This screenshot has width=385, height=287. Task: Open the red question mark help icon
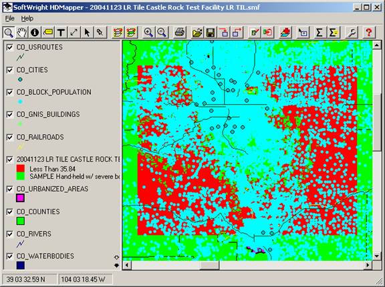click(368, 32)
